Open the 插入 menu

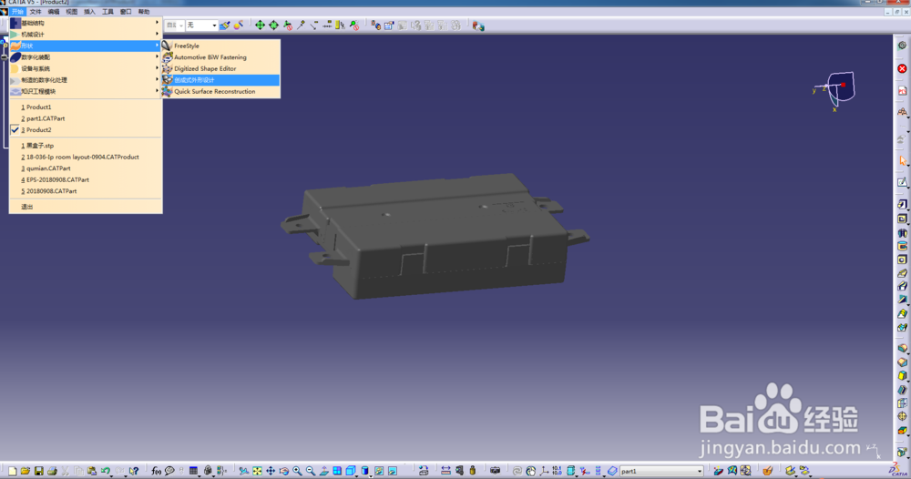point(89,12)
